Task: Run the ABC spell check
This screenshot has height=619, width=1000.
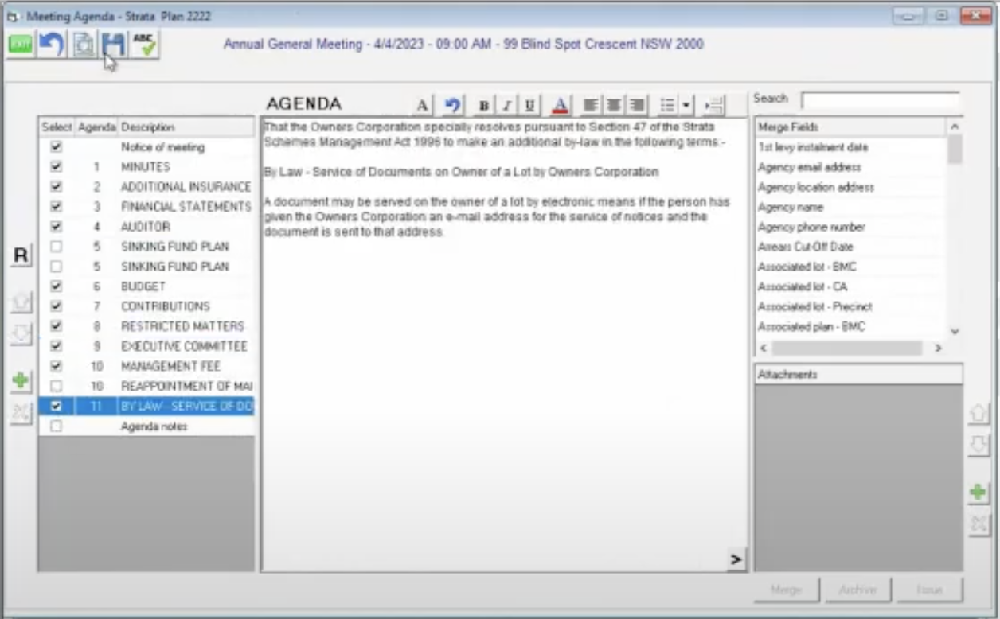Action: pyautogui.click(x=145, y=45)
